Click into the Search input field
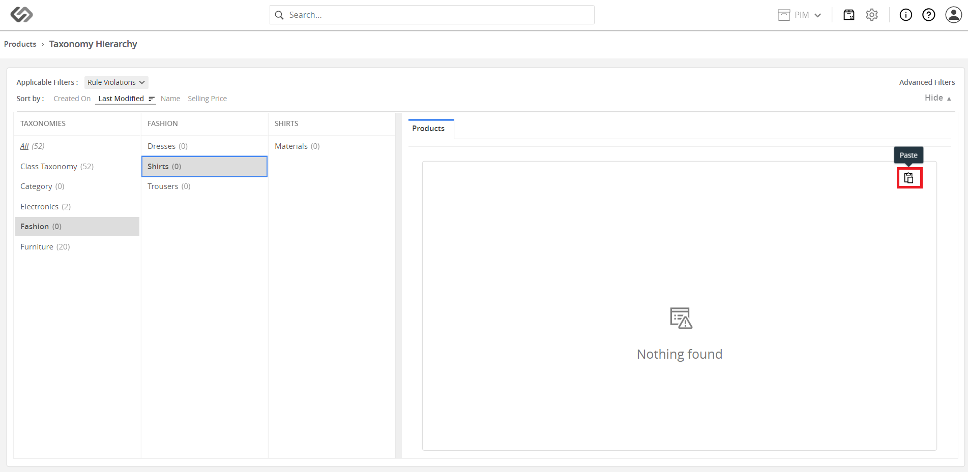This screenshot has width=968, height=472. (x=432, y=15)
